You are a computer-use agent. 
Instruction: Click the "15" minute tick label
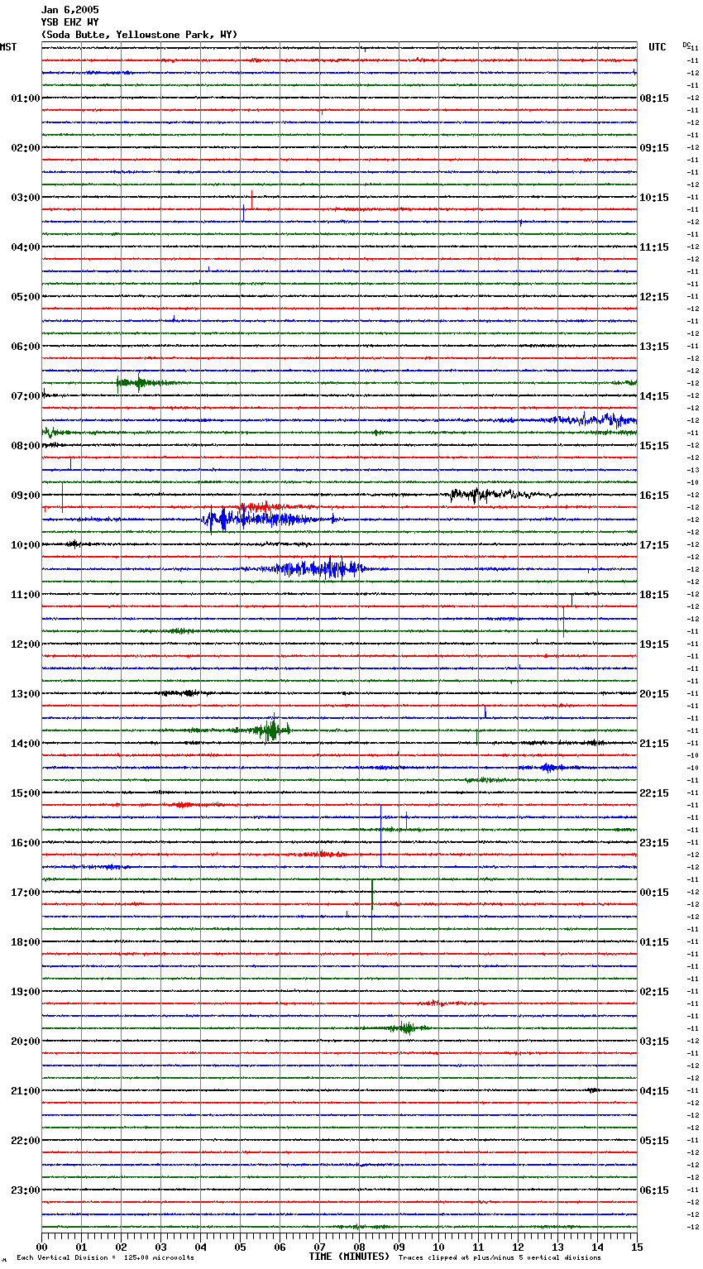click(637, 1247)
